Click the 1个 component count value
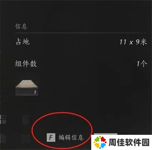The image size is (152, 150). coord(142,64)
